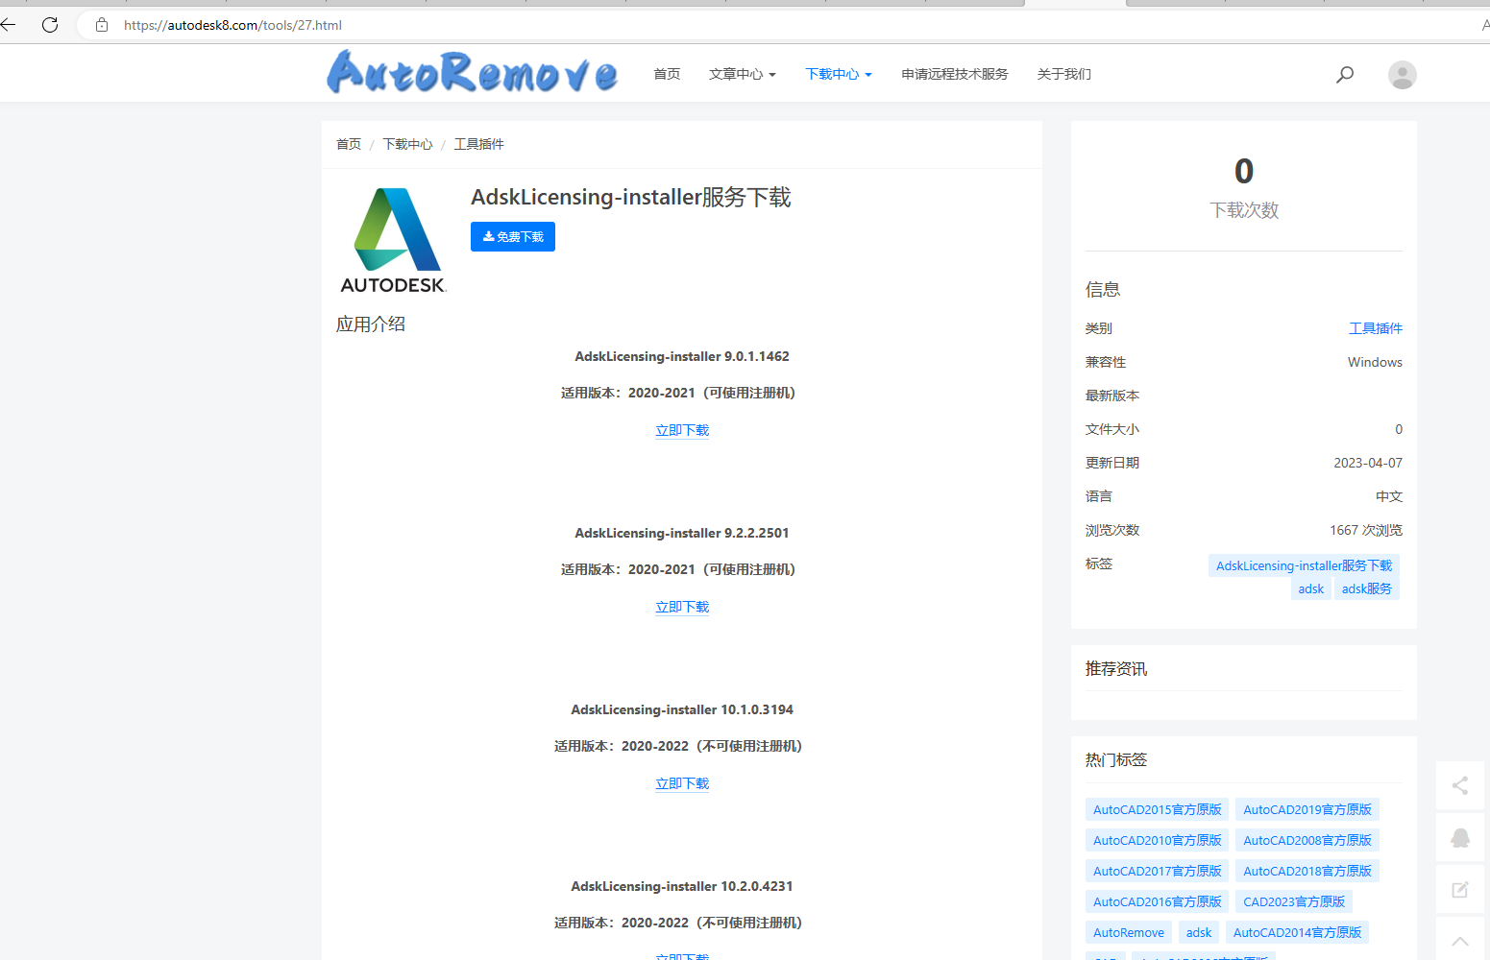Click the share icon on right sidebar
The image size is (1490, 960).
click(1459, 785)
